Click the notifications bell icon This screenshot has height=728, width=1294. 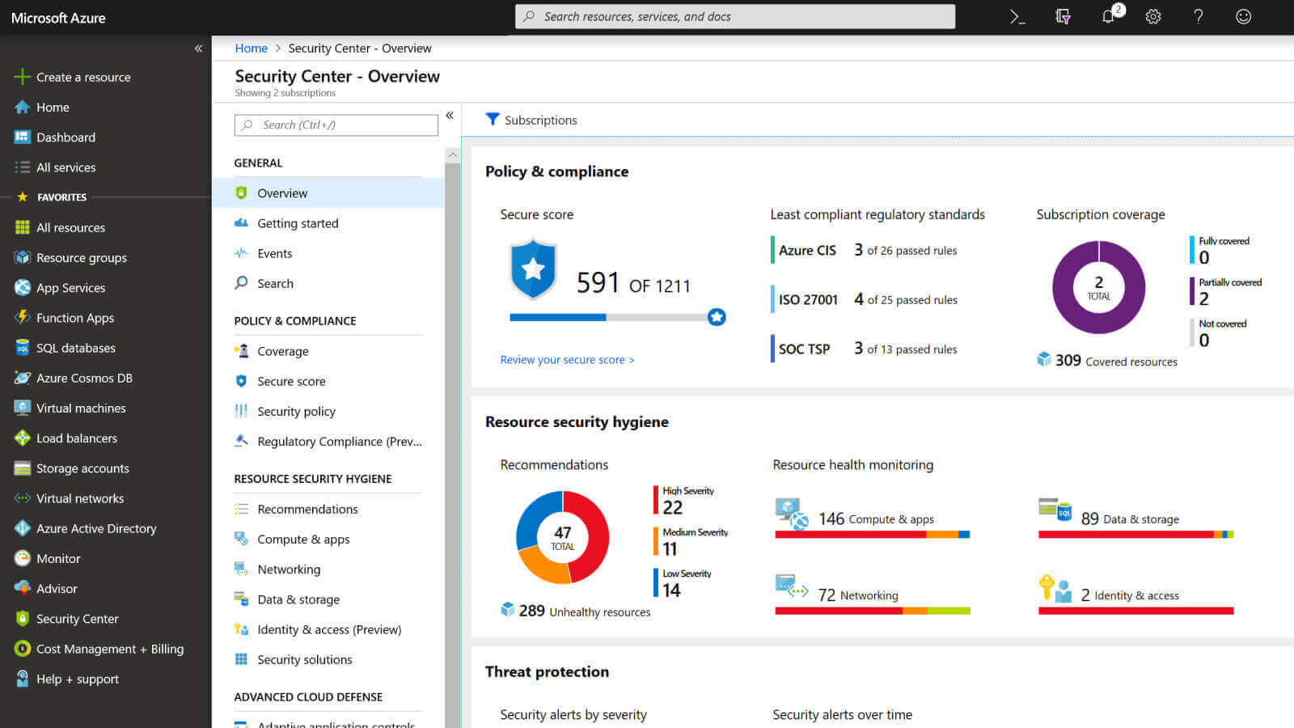tap(1108, 17)
